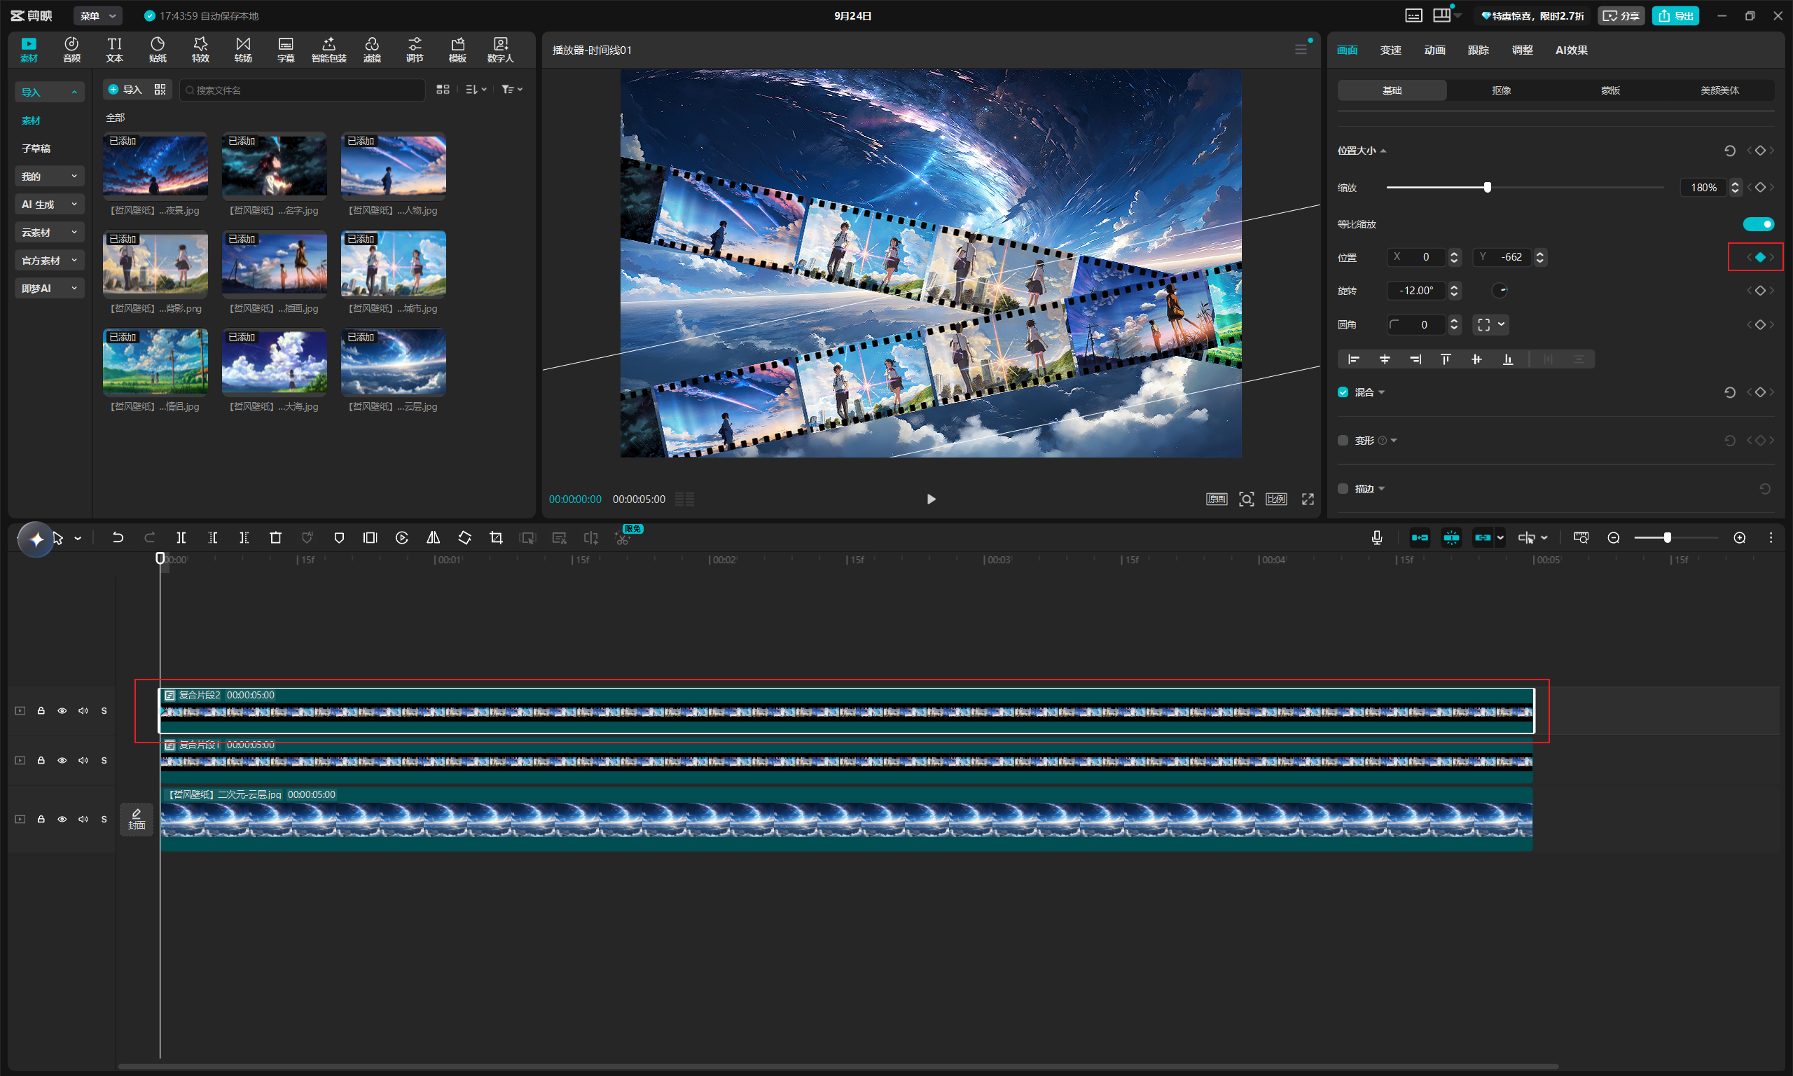Click the crop tool icon in timeline toolbar
This screenshot has height=1076, width=1793.
[x=496, y=538]
